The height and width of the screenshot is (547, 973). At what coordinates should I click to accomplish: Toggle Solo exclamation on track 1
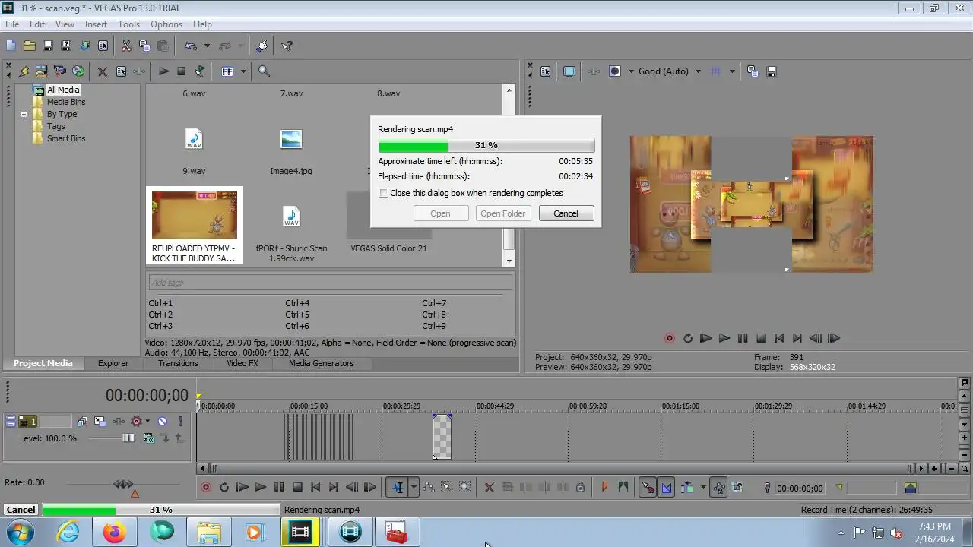pyautogui.click(x=180, y=421)
